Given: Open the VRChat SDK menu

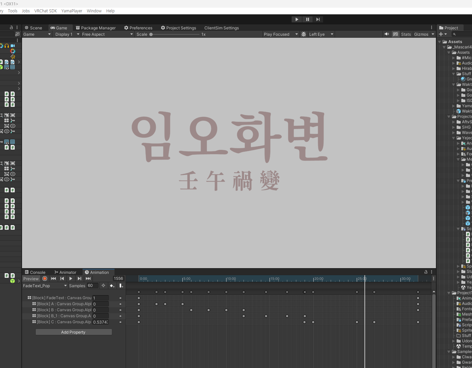Looking at the screenshot, I should [46, 11].
